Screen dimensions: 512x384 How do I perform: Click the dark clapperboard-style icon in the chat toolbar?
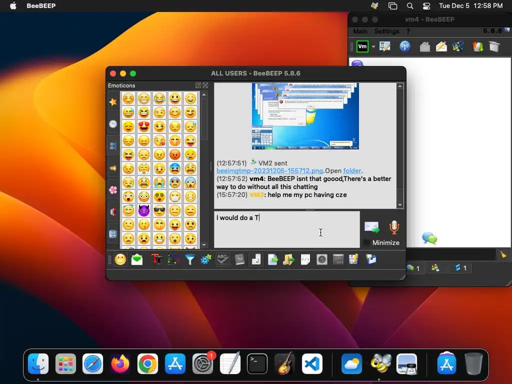(x=338, y=259)
